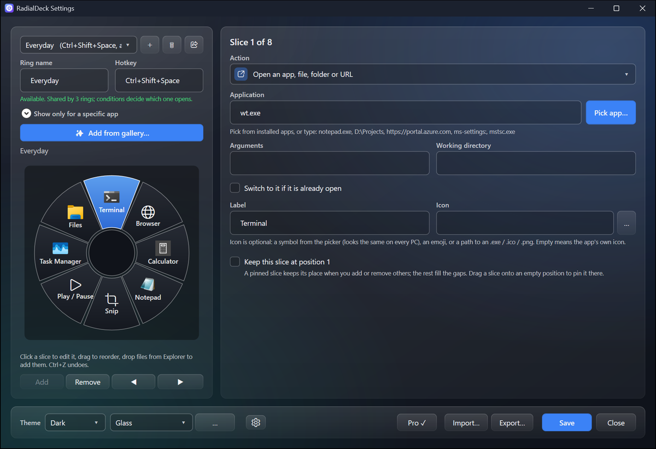
Task: Focus the Hotkey field
Action: [159, 80]
